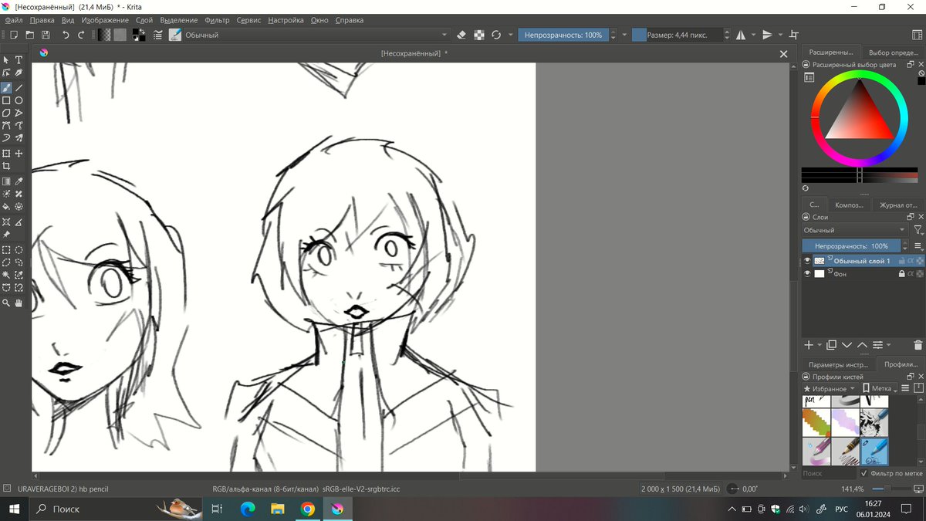Open the Избранное preset tag dropdown
This screenshot has width=926, height=521.
(830, 388)
